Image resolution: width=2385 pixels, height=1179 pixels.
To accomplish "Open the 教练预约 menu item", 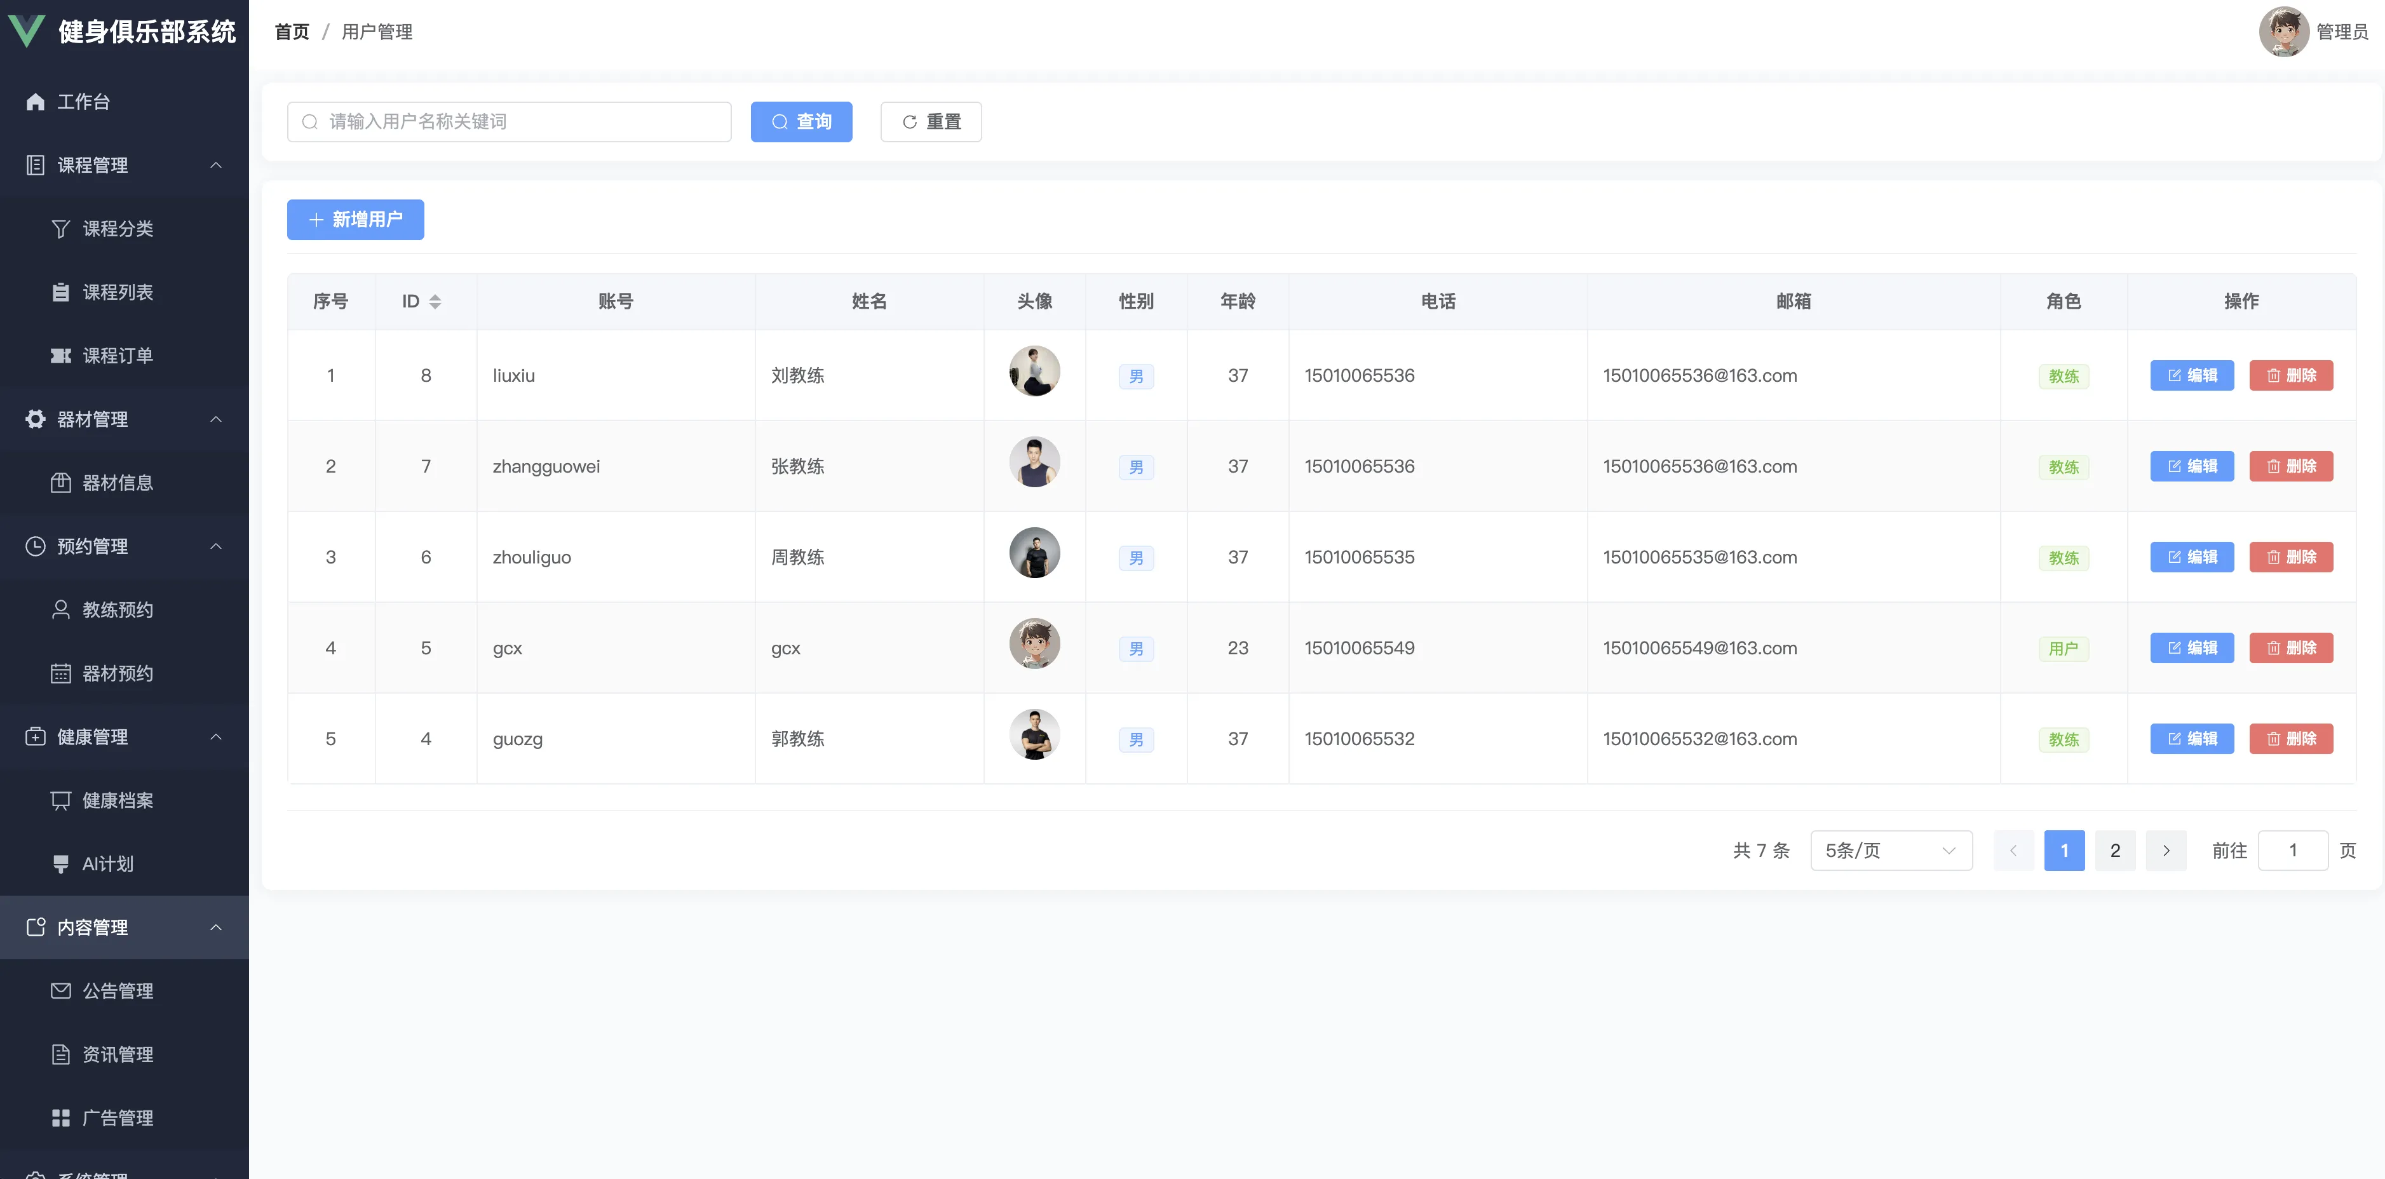I will point(118,610).
